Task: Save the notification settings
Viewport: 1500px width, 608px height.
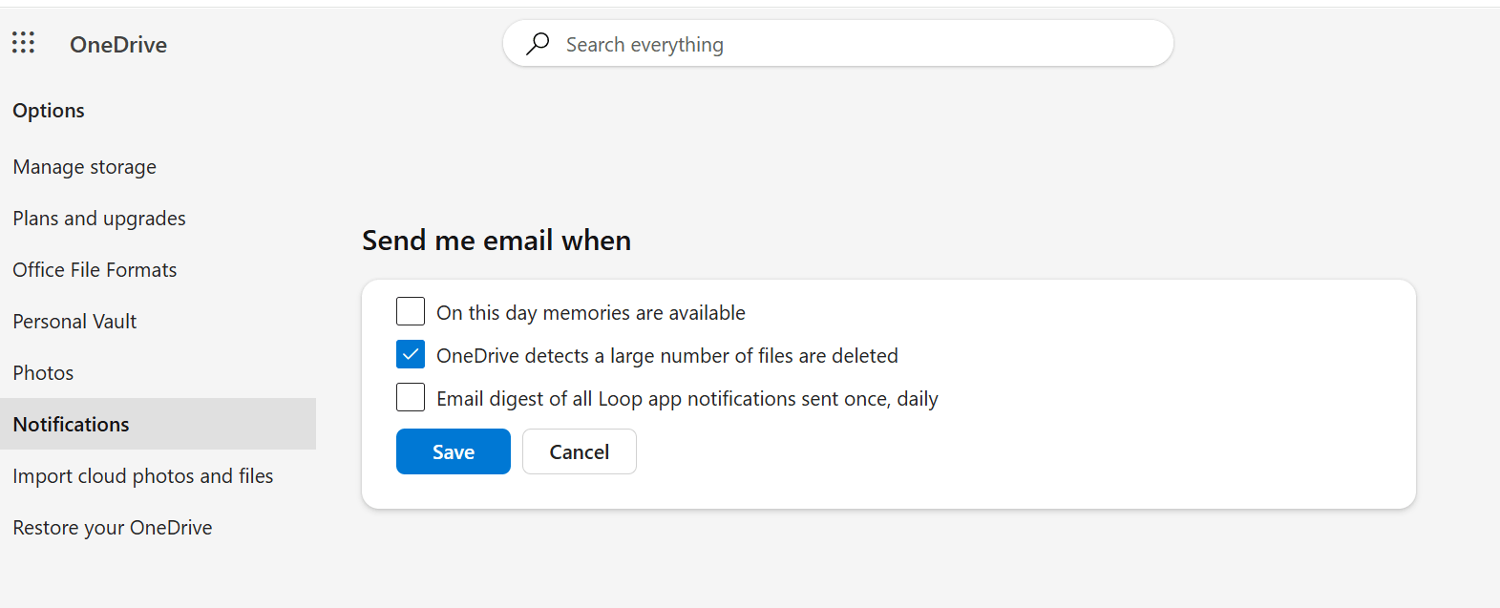Action: [454, 451]
